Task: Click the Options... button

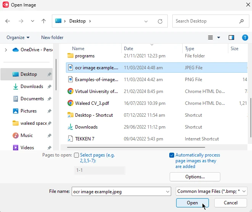Action: (x=195, y=177)
